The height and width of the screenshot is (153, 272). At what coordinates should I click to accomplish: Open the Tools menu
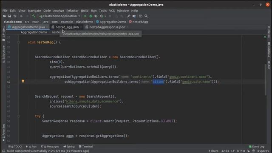click(x=103, y=11)
